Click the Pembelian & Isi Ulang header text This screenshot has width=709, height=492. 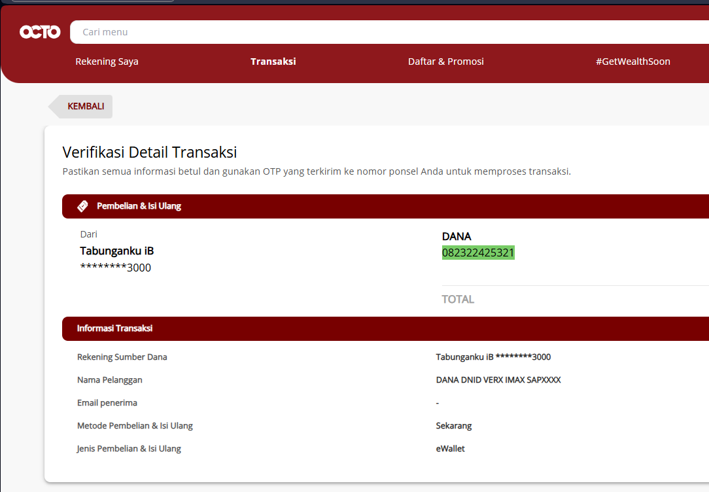point(139,206)
